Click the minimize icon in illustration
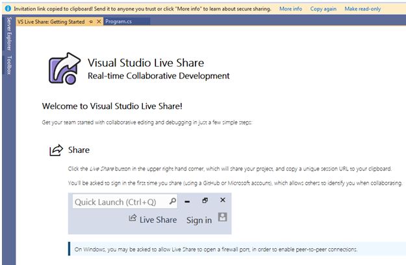 pyautogui.click(x=187, y=202)
